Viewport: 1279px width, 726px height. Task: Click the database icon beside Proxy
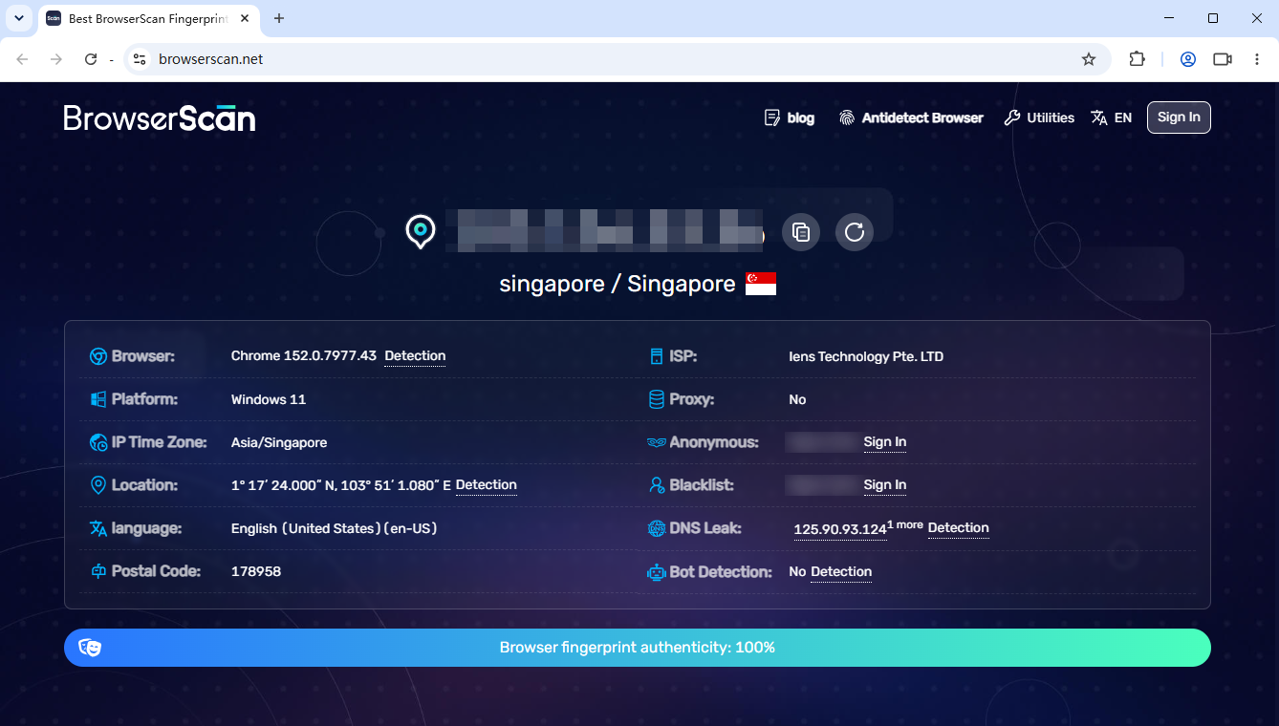(657, 399)
